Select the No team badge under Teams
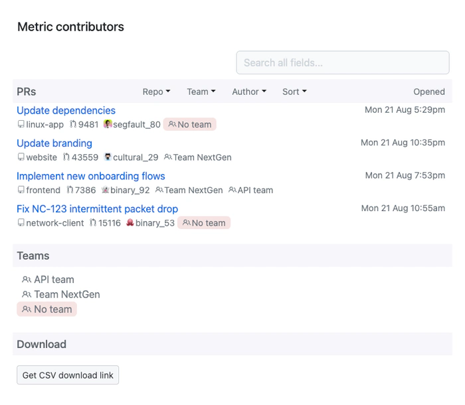Image resolution: width=465 pixels, height=405 pixels. 47,309
